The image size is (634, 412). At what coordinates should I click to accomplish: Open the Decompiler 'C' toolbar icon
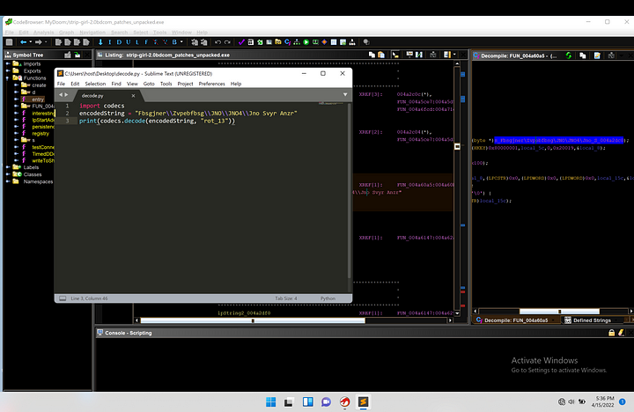287,42
